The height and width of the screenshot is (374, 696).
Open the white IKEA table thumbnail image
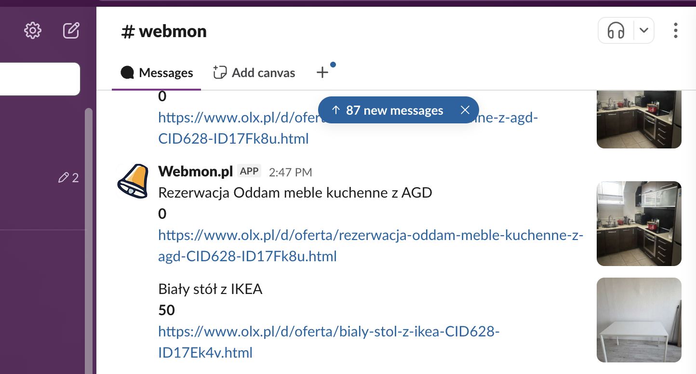[639, 320]
